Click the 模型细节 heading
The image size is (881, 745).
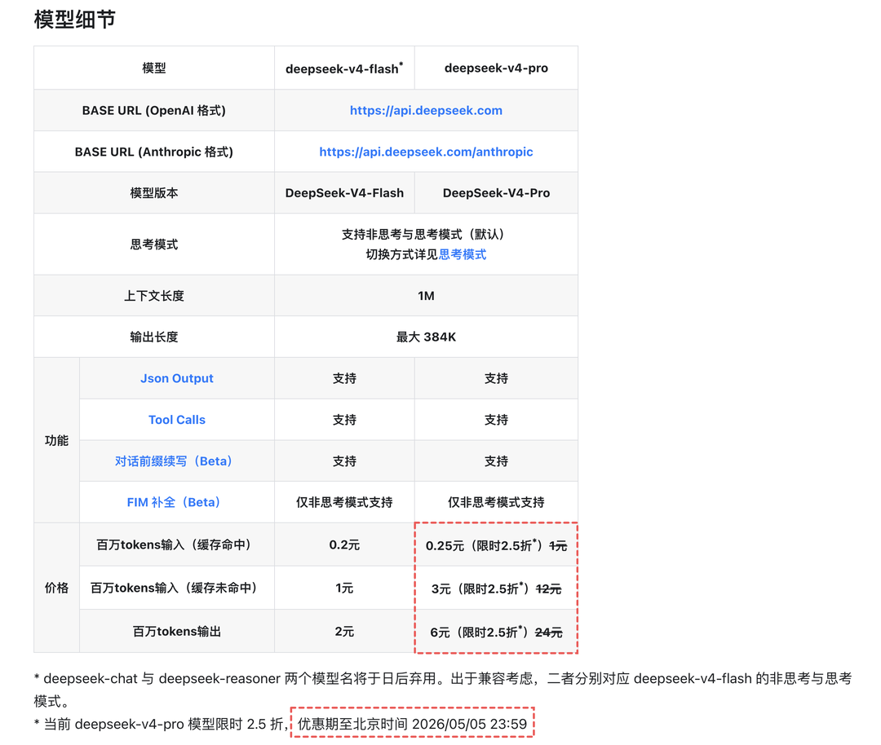tap(75, 20)
